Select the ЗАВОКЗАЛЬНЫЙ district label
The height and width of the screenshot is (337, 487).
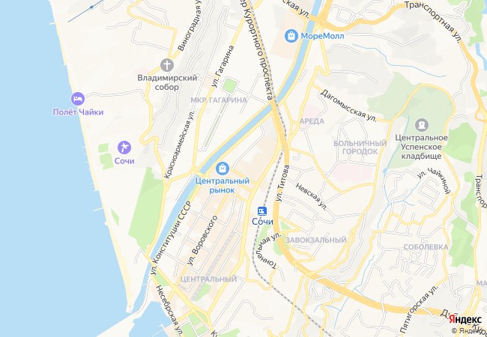click(x=316, y=240)
